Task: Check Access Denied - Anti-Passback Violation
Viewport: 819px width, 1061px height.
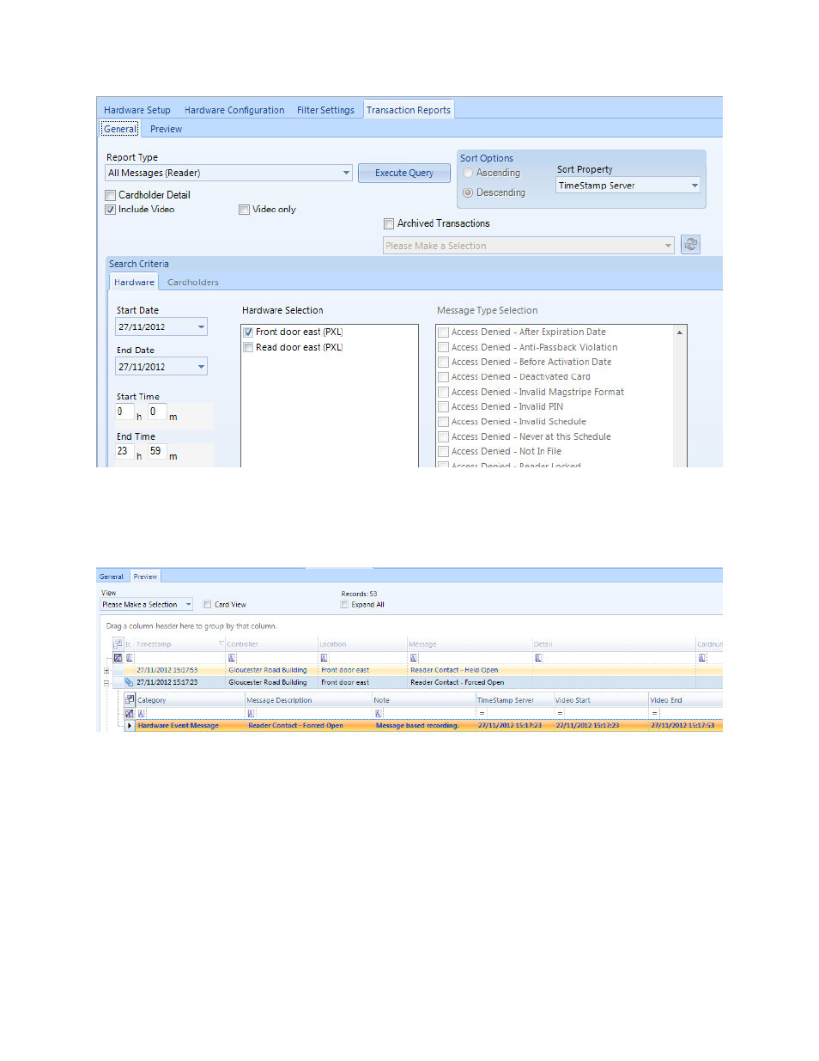Action: coord(443,348)
